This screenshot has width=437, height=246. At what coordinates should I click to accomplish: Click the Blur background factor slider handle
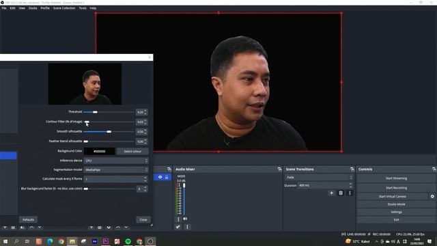pos(86,189)
